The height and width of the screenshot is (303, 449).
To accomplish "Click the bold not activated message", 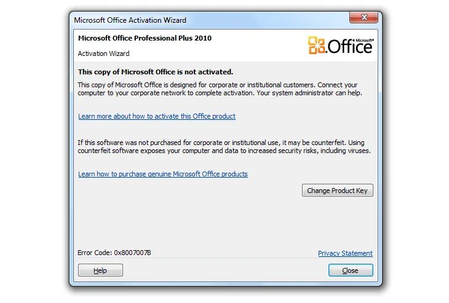I will 156,72.
